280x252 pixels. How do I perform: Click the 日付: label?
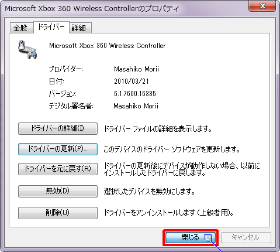[57, 81]
